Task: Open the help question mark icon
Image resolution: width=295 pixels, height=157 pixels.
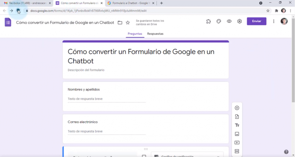Action: [286, 152]
